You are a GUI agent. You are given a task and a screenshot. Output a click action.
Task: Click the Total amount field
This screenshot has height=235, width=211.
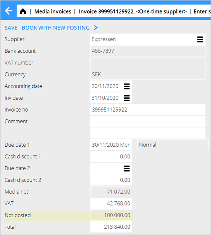click(x=111, y=227)
